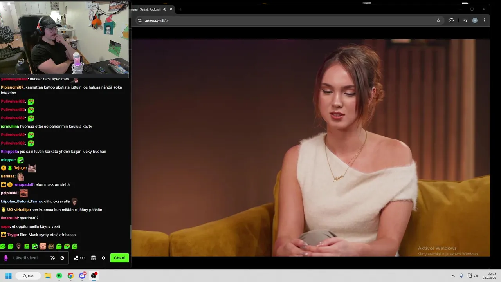Click the chat panel vertical scrollbar
The height and width of the screenshot is (282, 501).
(x=130, y=232)
